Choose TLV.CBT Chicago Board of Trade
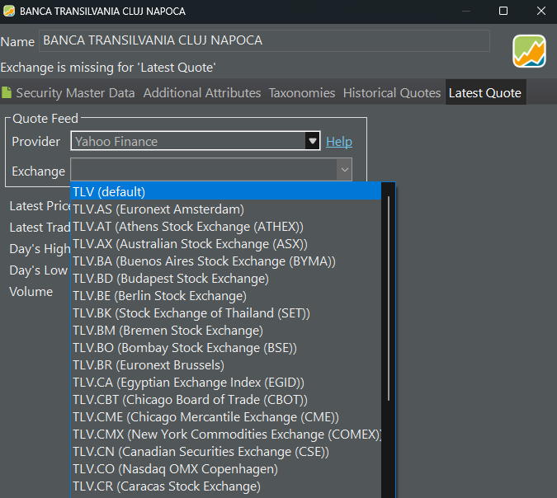The image size is (557, 498). pos(225,400)
